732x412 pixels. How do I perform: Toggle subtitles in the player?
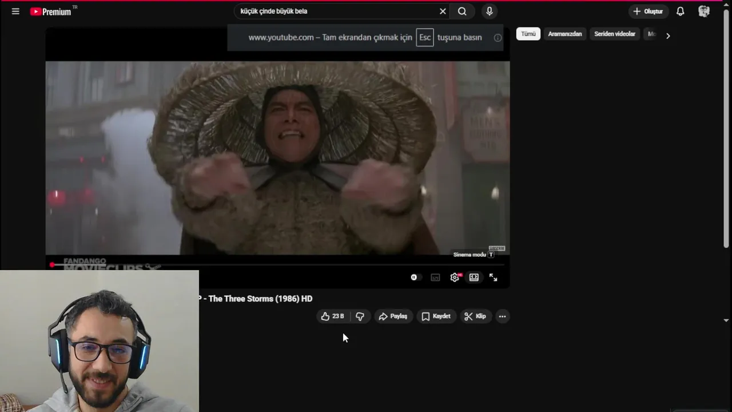435,278
